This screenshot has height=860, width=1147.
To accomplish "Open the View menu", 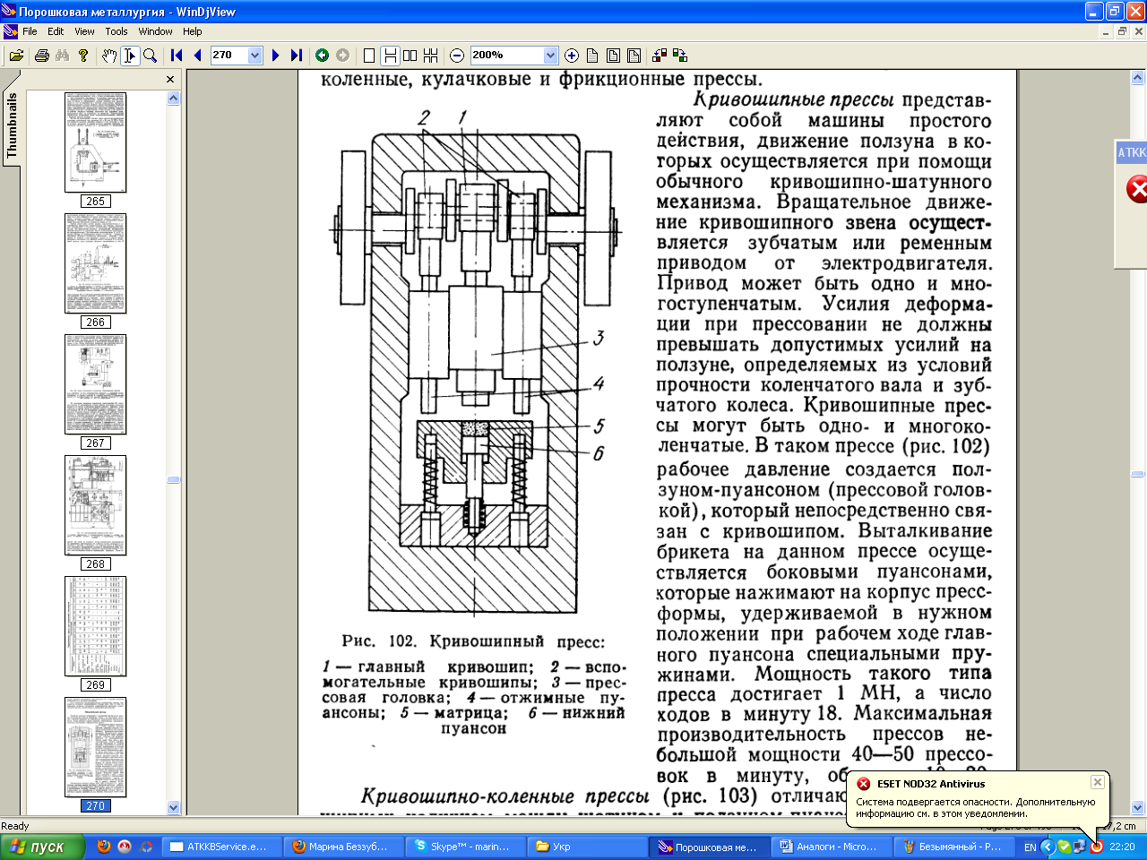I will tap(84, 31).
